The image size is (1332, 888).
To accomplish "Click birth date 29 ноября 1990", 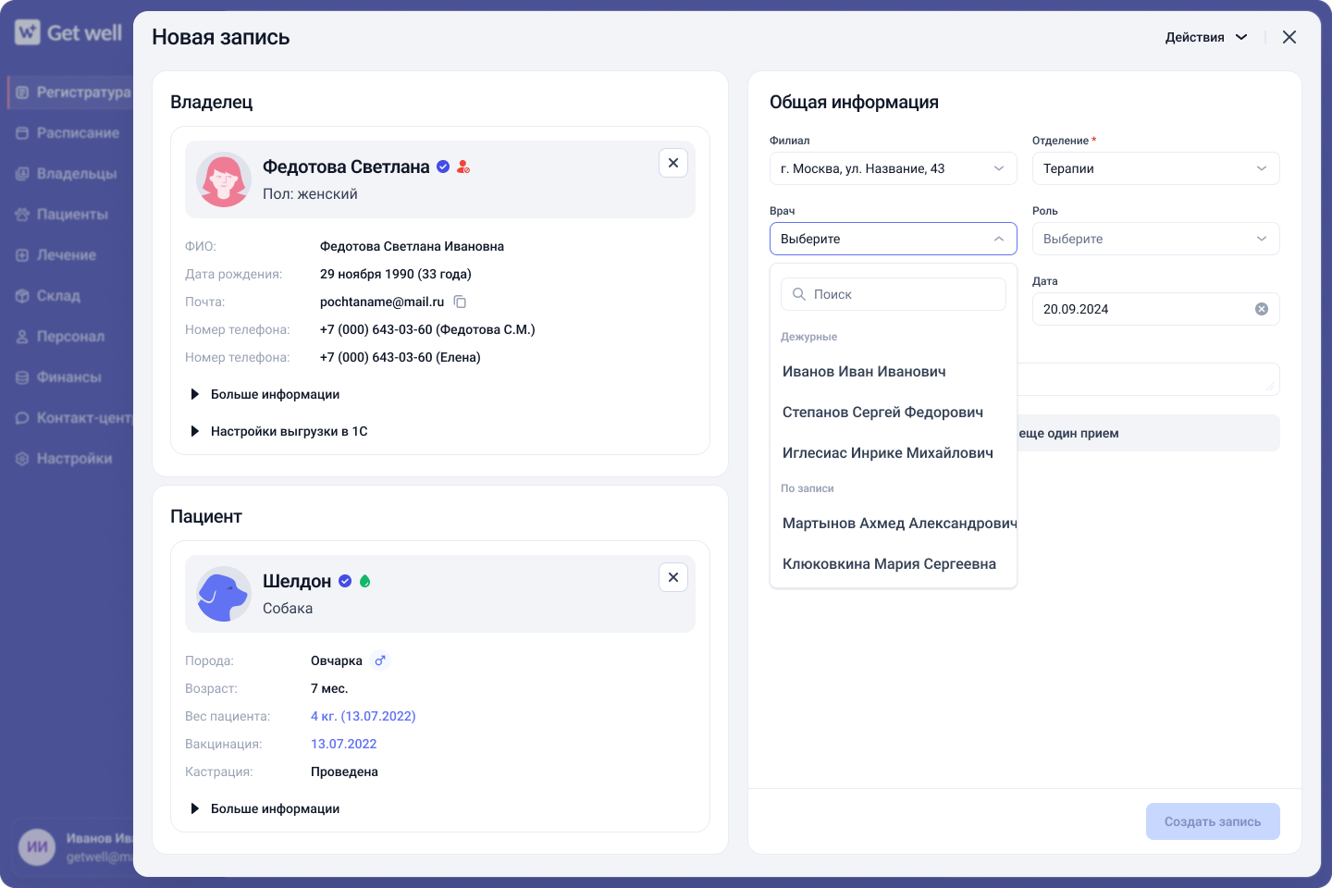I will [396, 274].
